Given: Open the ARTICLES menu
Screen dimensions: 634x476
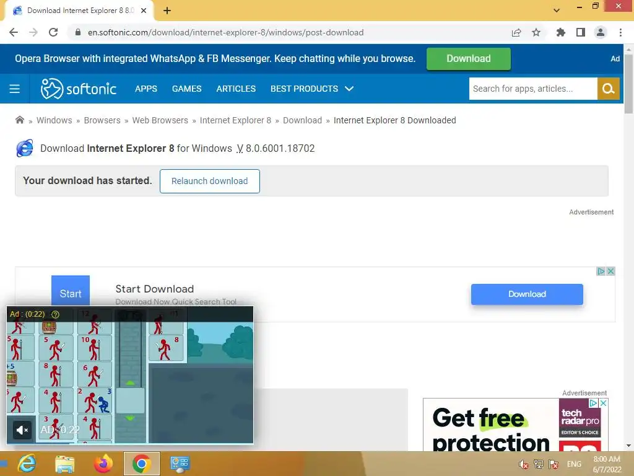Looking at the screenshot, I should (x=236, y=89).
